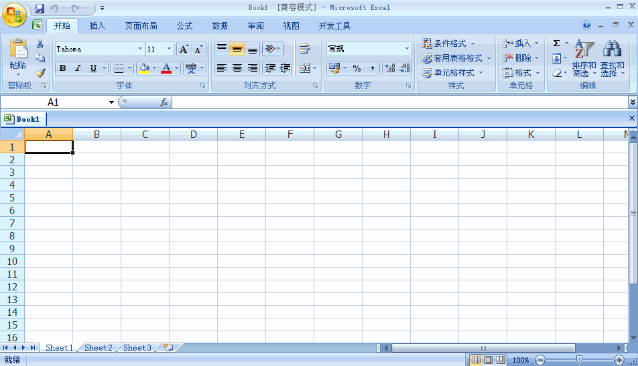This screenshot has height=366, width=638.
Task: Open the Name Box dropdown arrow
Action: pyautogui.click(x=111, y=102)
